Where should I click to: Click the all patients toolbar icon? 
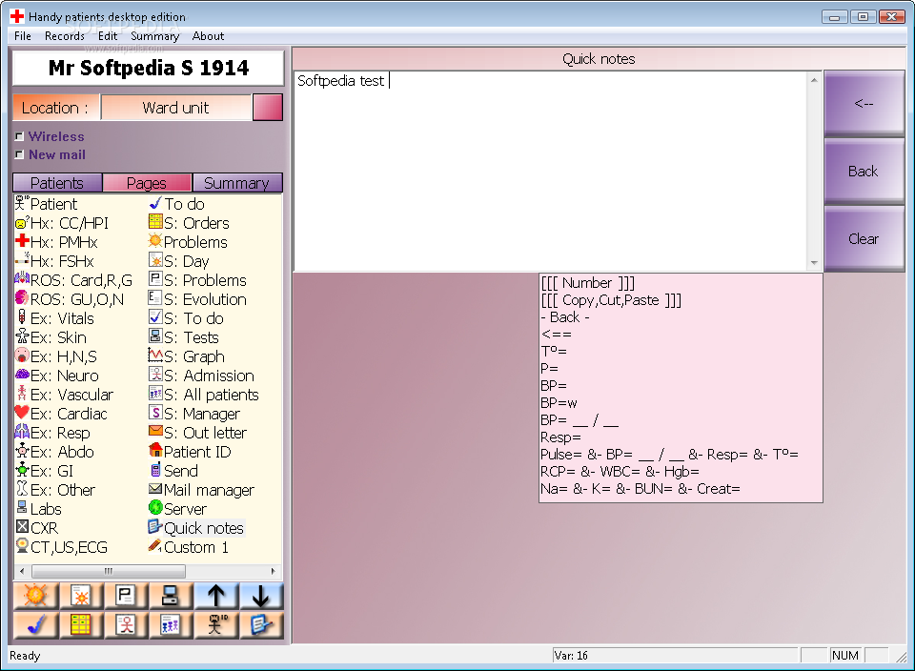(171, 625)
